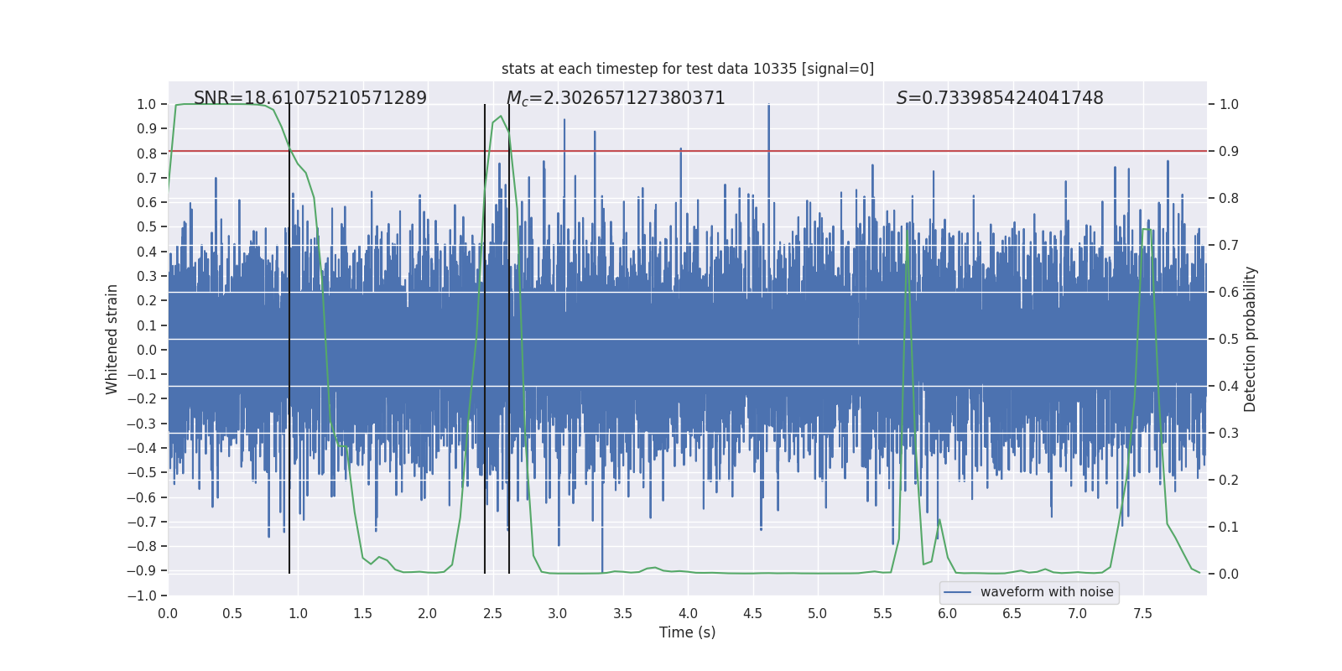Screen dimensions: 1342x671
Task: Click the Whitened strain tick label 1.0
Action: [147, 105]
